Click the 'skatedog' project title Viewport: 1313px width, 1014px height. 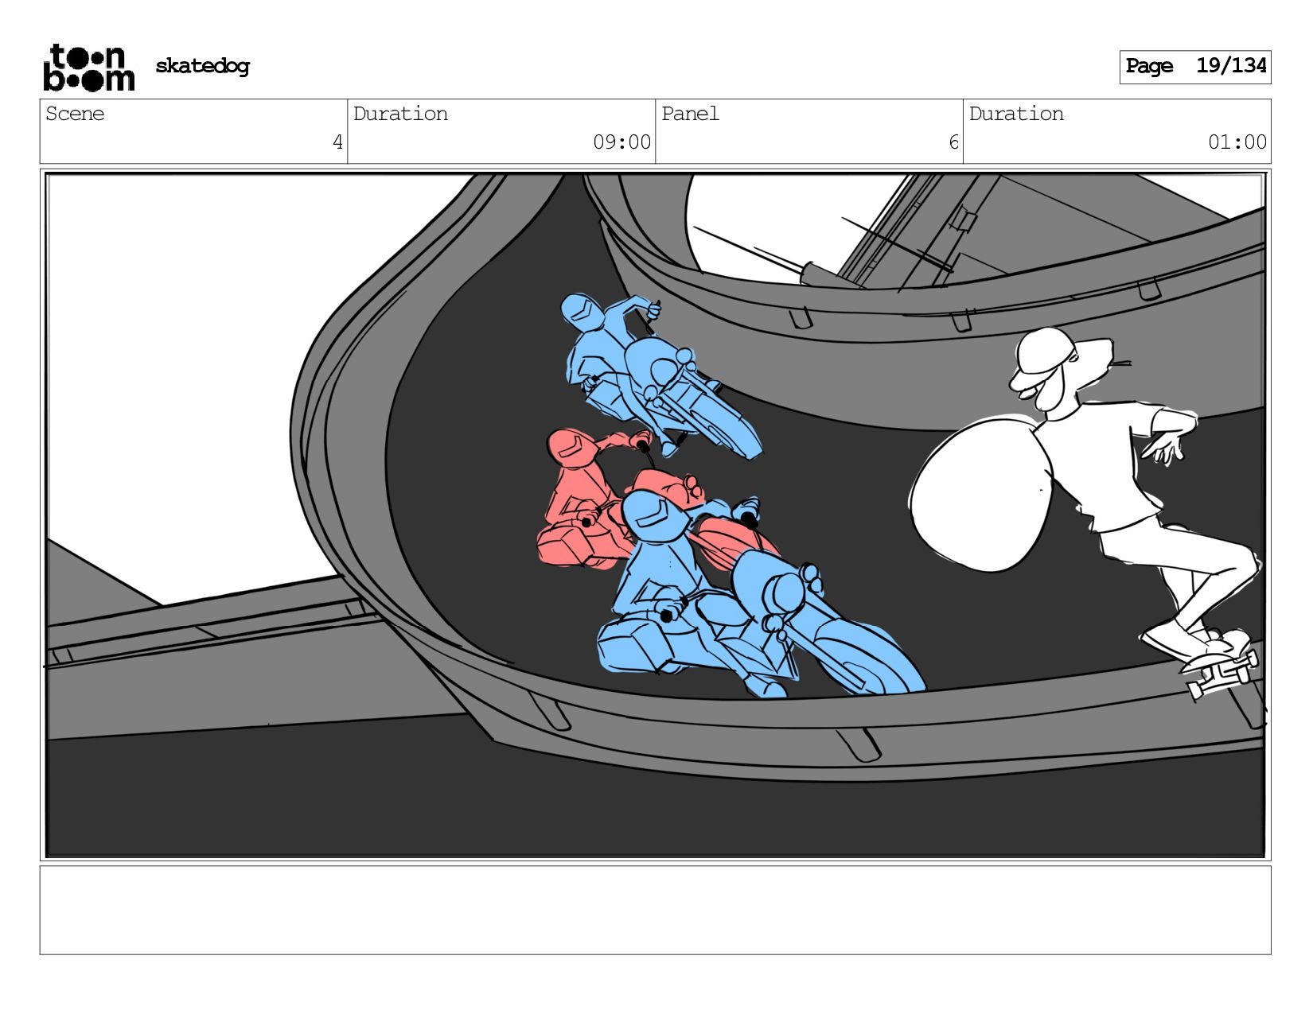click(x=202, y=66)
